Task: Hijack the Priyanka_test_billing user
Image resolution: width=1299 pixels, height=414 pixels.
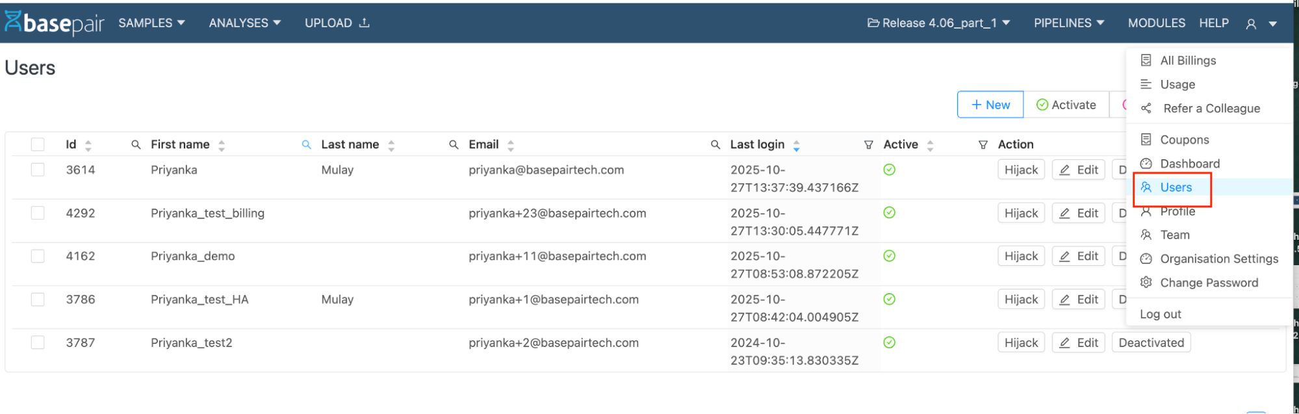Action: [1020, 213]
